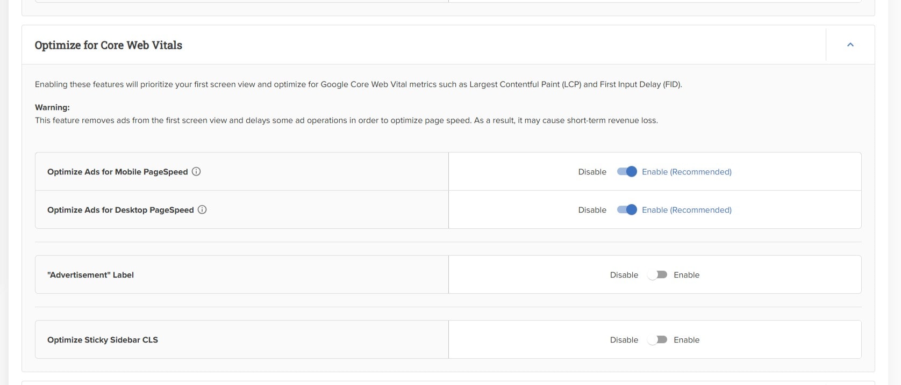Click Disable text for Desktop PageSpeed
The width and height of the screenshot is (901, 385).
(592, 210)
